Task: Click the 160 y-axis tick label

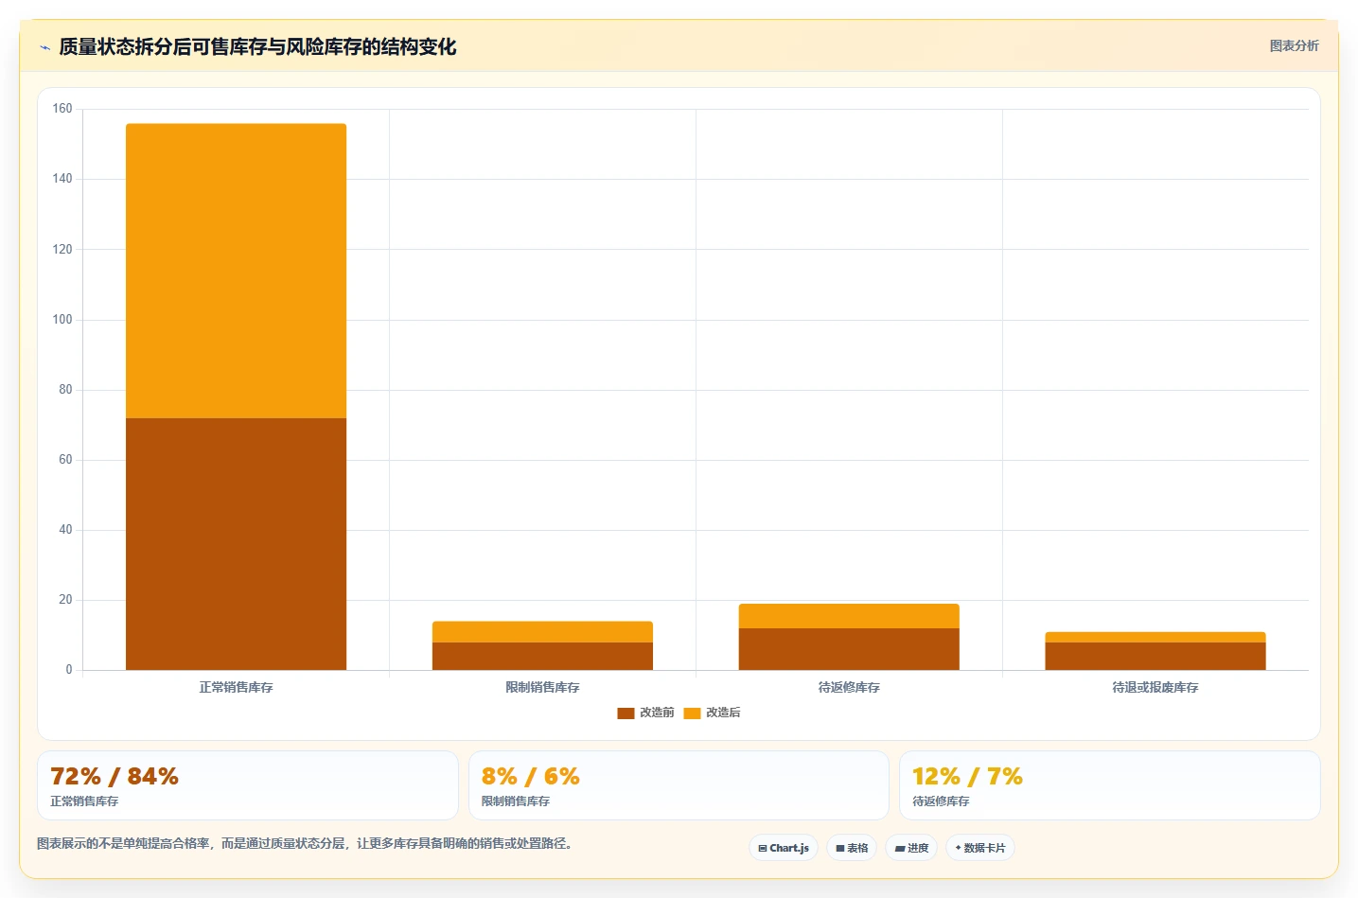Action: click(x=62, y=109)
